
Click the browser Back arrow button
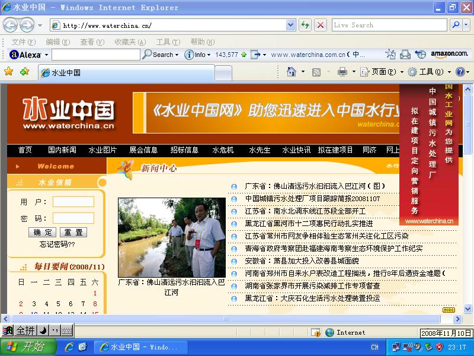pos(10,25)
